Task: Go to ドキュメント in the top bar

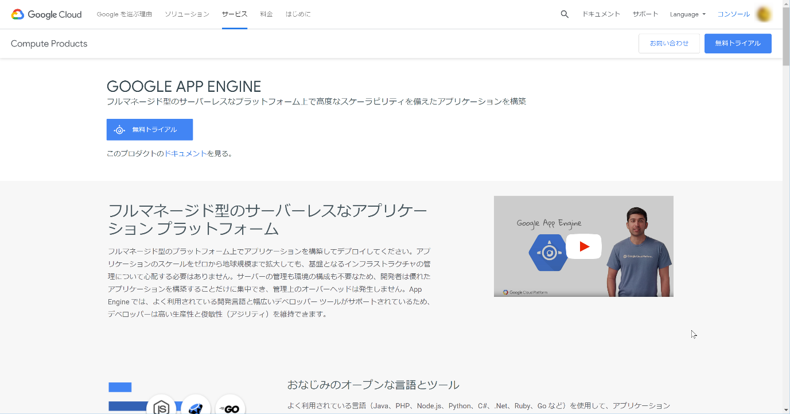Action: click(601, 14)
